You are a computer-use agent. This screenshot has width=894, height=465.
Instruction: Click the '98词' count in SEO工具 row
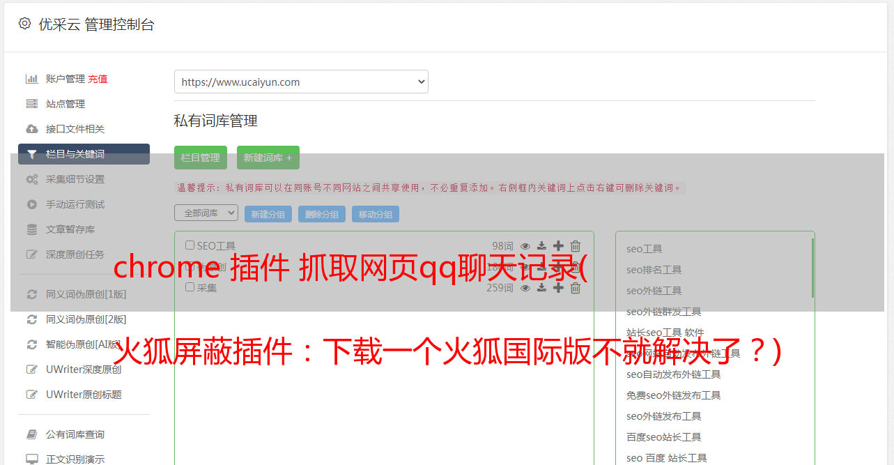pyautogui.click(x=502, y=246)
